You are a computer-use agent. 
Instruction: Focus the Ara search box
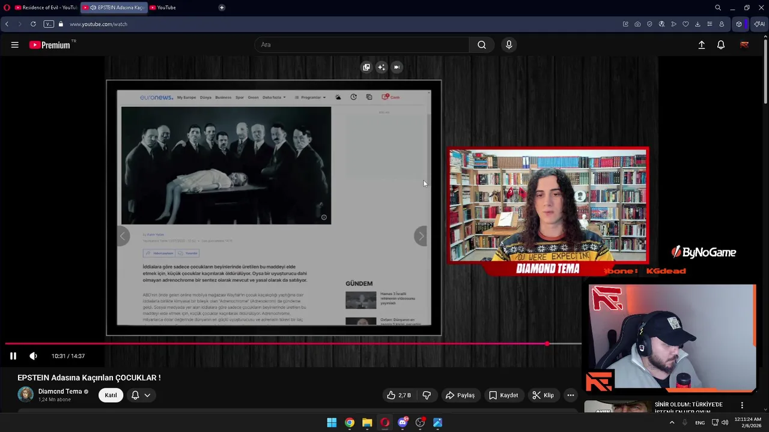(362, 45)
